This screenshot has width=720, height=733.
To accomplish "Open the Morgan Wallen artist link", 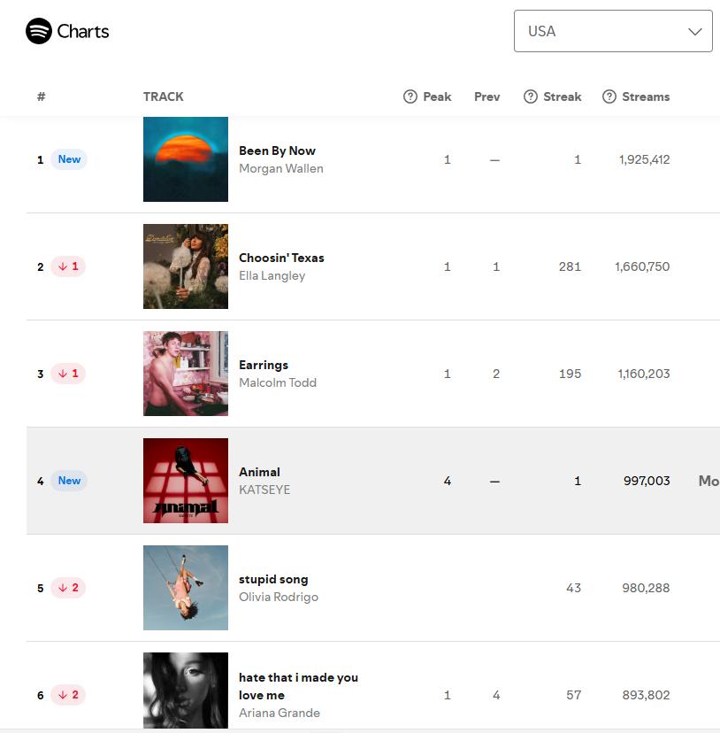I will point(280,168).
